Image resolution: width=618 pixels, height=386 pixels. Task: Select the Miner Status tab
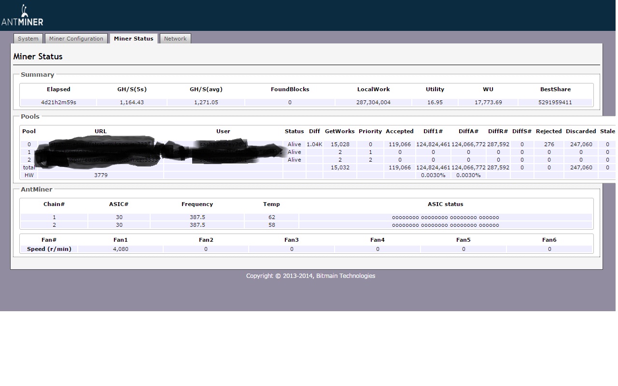pos(133,39)
